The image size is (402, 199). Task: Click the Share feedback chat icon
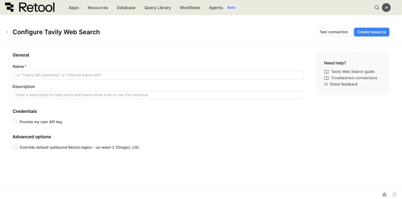(x=326, y=84)
